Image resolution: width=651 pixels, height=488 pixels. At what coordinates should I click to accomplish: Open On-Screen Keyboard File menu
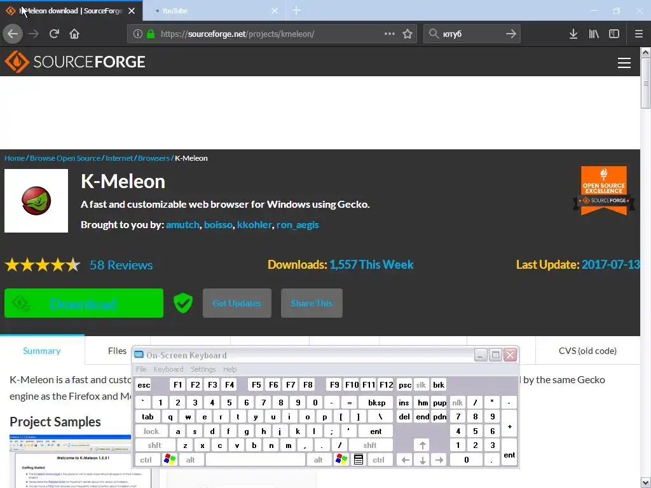pos(141,369)
